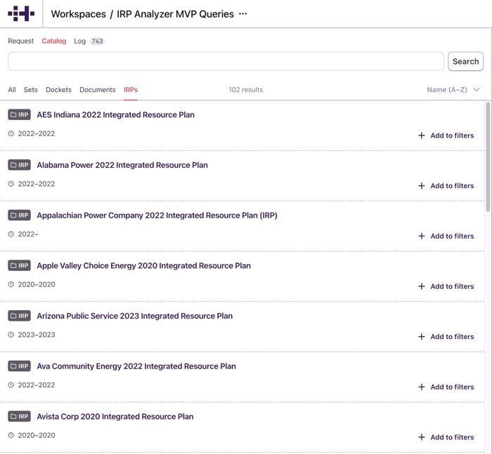Switch to the Catalog tab
Image resolution: width=492 pixels, height=454 pixels.
54,41
